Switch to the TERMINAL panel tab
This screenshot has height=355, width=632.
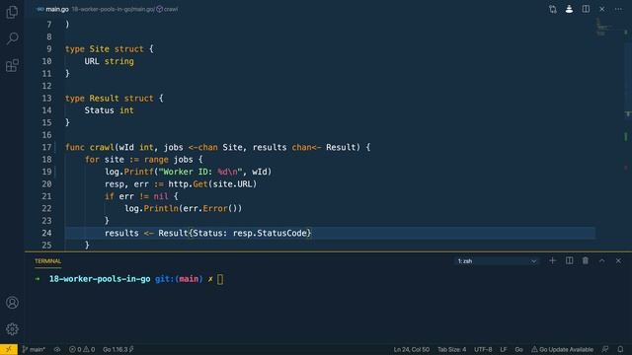coord(47,261)
